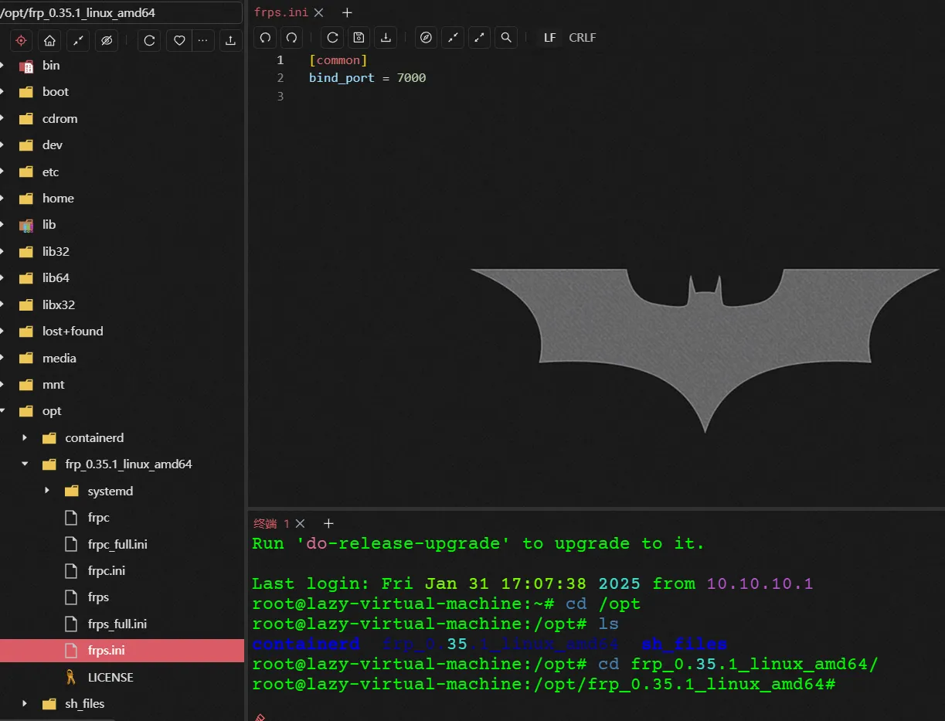Expand the media folder arrow
Viewport: 945px width, 721px height.
tap(3, 358)
